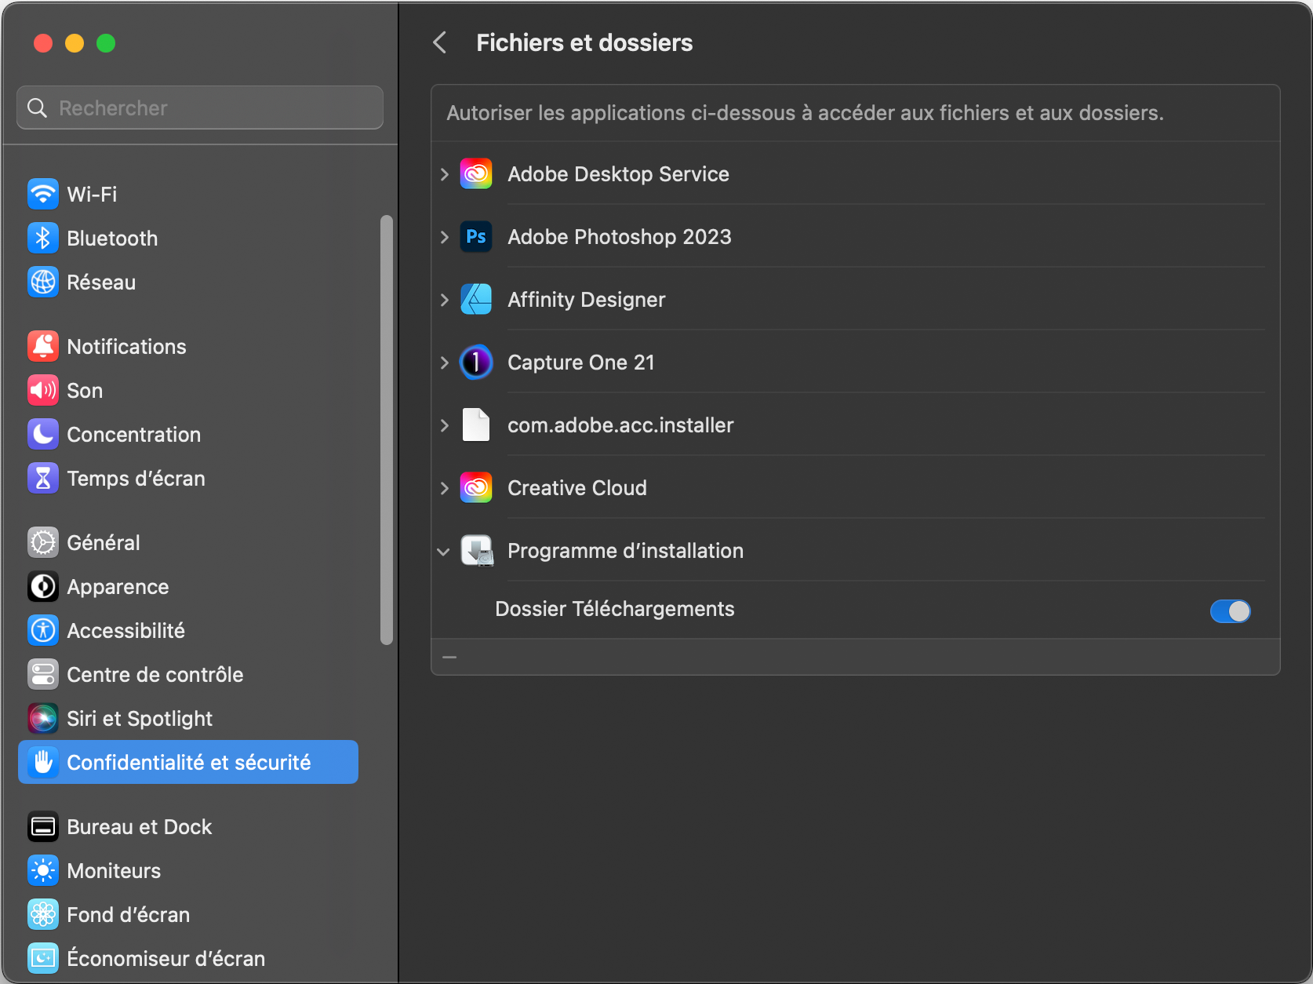1313x984 pixels.
Task: Click the Programme d'installation app icon
Action: click(476, 550)
